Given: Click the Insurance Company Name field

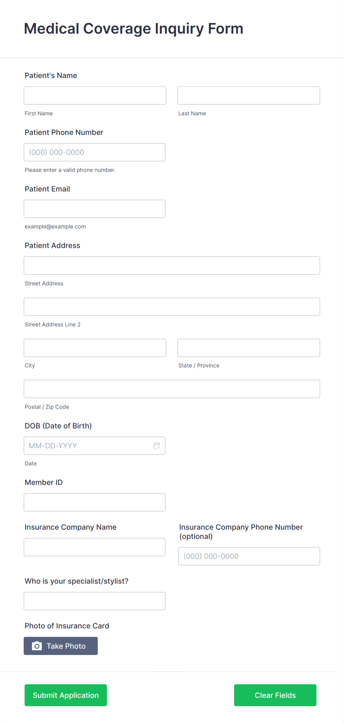Looking at the screenshot, I should pyautogui.click(x=94, y=547).
